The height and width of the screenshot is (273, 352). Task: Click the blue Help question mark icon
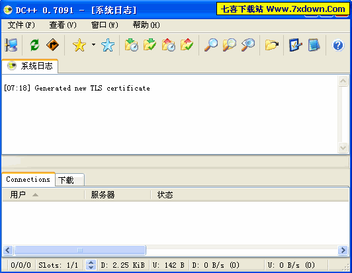(x=338, y=46)
